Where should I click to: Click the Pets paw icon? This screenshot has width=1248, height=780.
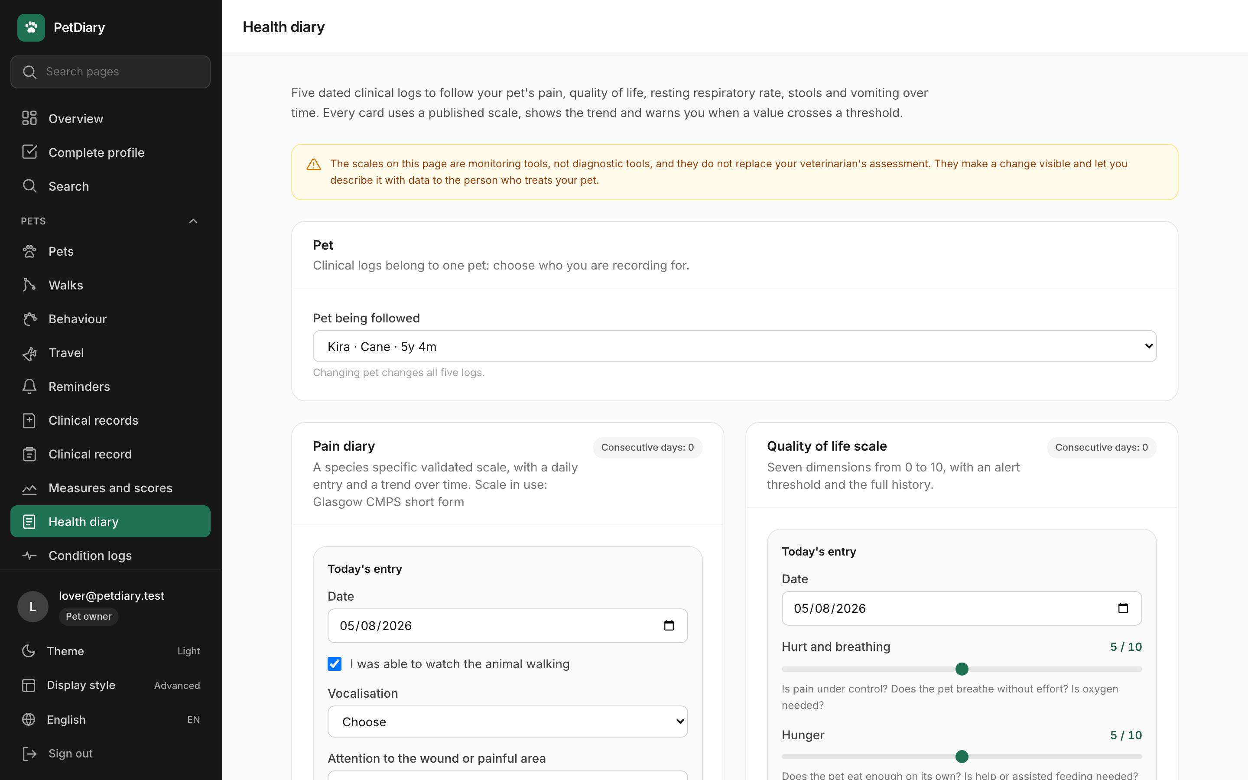click(x=29, y=251)
